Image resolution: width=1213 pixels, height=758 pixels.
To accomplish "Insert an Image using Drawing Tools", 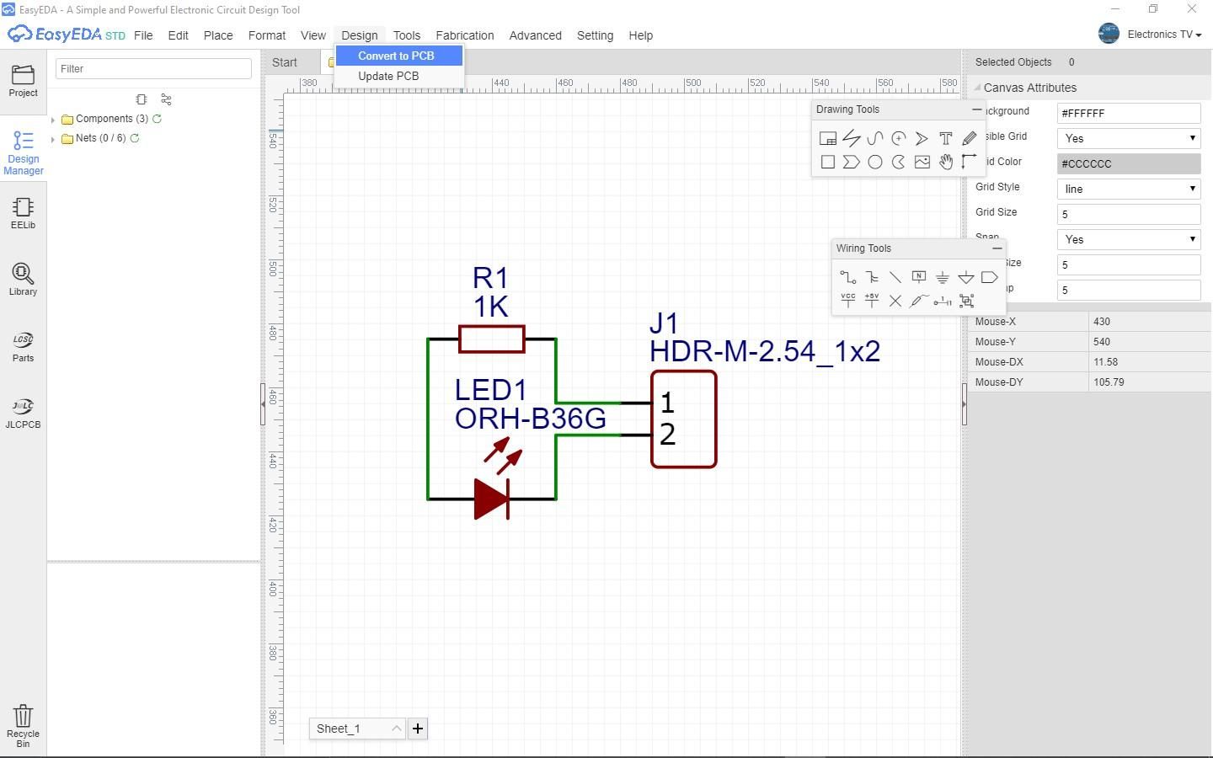I will (922, 162).
